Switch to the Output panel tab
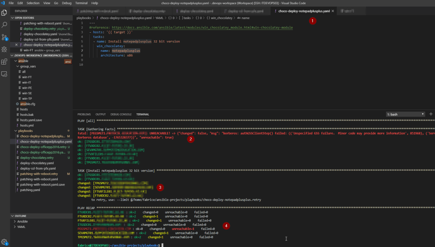435x247 pixels. coord(101,114)
